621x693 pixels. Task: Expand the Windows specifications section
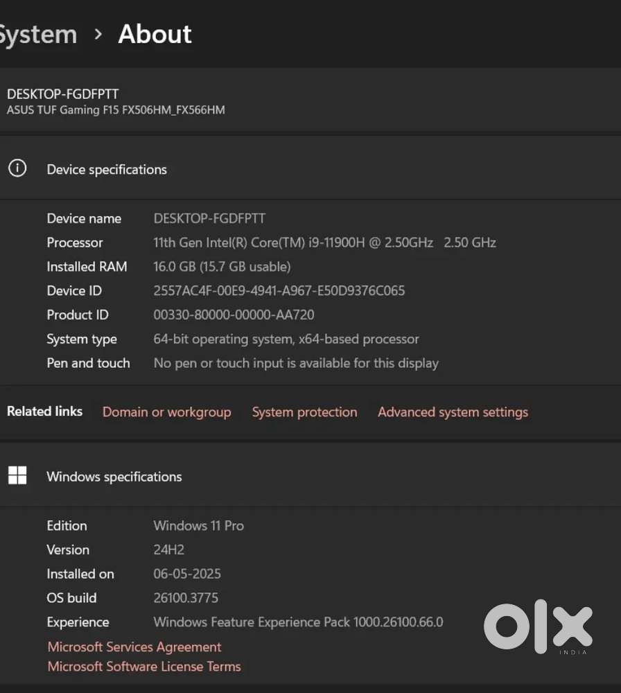point(114,477)
